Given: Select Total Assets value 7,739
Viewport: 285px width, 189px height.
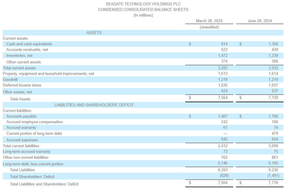Looking at the screenshot, I should (x=273, y=97).
